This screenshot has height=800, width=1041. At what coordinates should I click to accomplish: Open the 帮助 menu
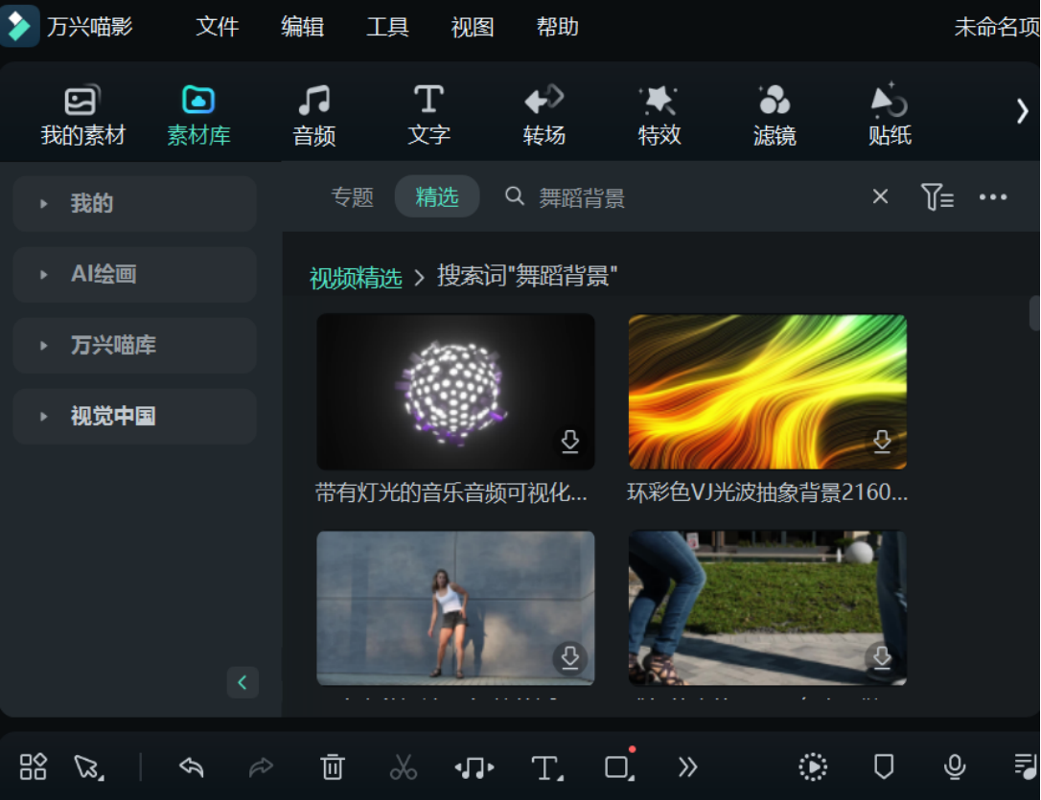click(x=557, y=27)
